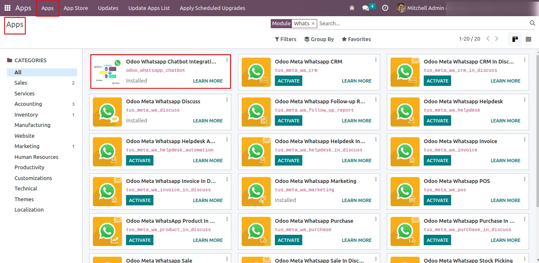Activate Odoo Meta WhatsApp Product In Discuss
The width and height of the screenshot is (539, 263).
(x=140, y=240)
